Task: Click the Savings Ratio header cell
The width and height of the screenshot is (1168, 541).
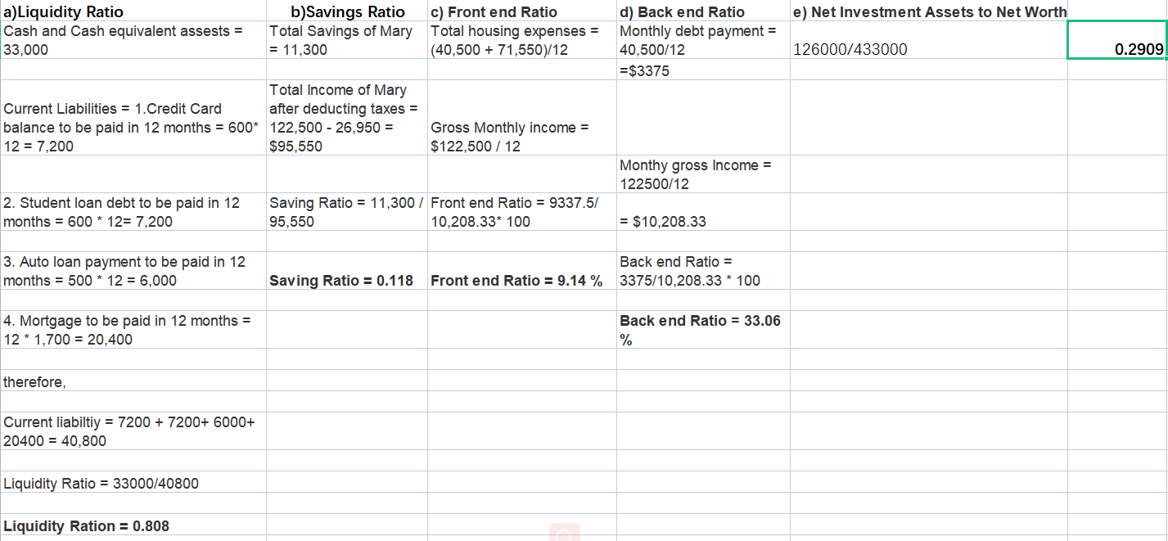Action: point(345,11)
